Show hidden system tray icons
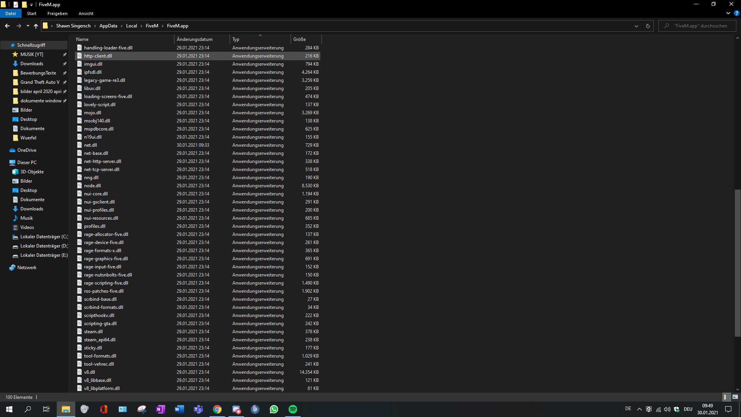 pos(639,409)
